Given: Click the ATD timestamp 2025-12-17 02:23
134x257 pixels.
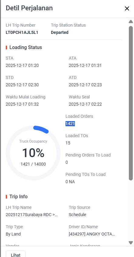Looking at the screenshot, I should (85, 85).
